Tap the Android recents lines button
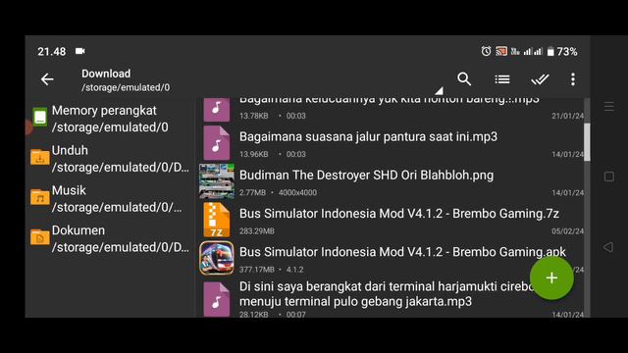The height and width of the screenshot is (353, 628). (609, 107)
